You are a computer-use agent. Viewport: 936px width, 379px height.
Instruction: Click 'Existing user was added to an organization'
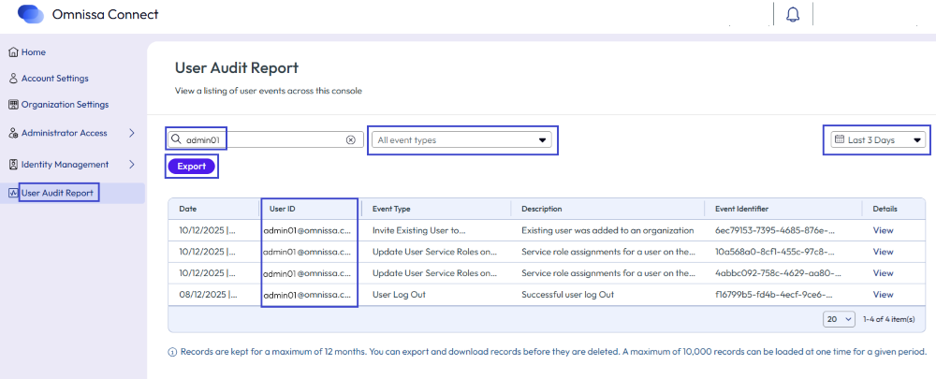point(607,230)
